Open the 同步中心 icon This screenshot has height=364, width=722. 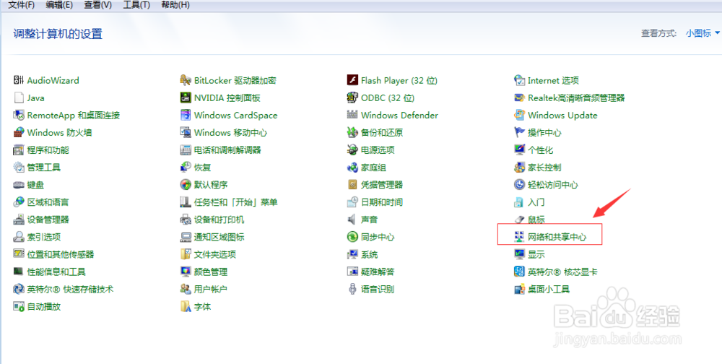[x=352, y=238]
